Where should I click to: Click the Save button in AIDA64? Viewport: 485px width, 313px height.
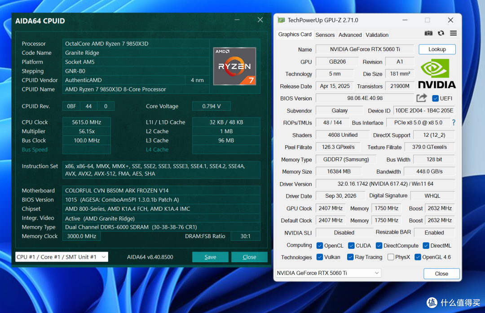pos(210,257)
